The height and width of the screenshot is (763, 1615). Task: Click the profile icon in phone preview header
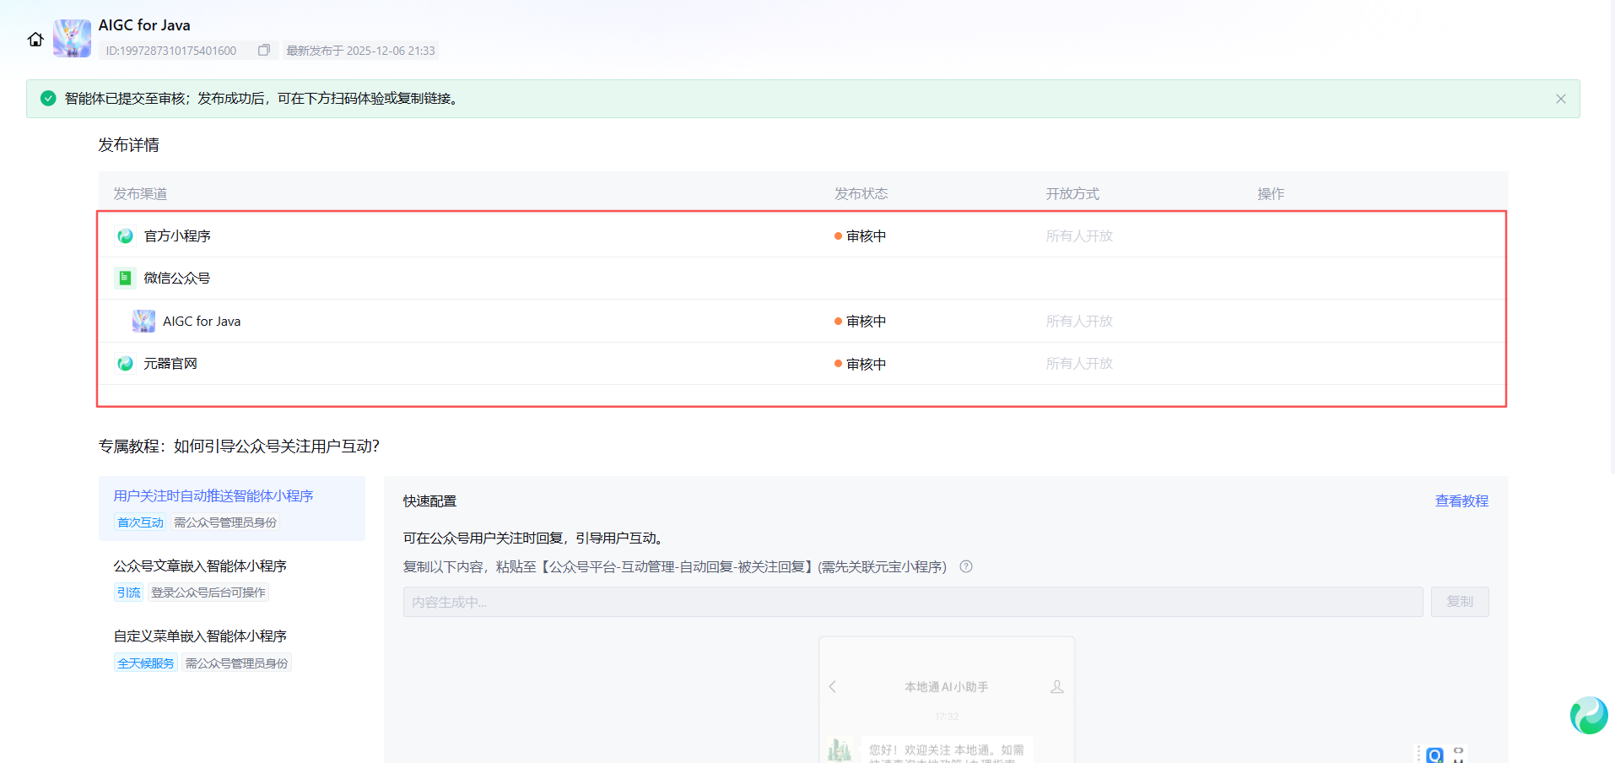[x=1056, y=687]
